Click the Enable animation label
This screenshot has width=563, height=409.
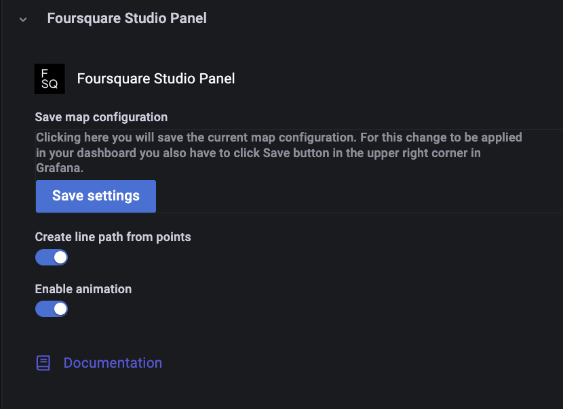(x=83, y=289)
